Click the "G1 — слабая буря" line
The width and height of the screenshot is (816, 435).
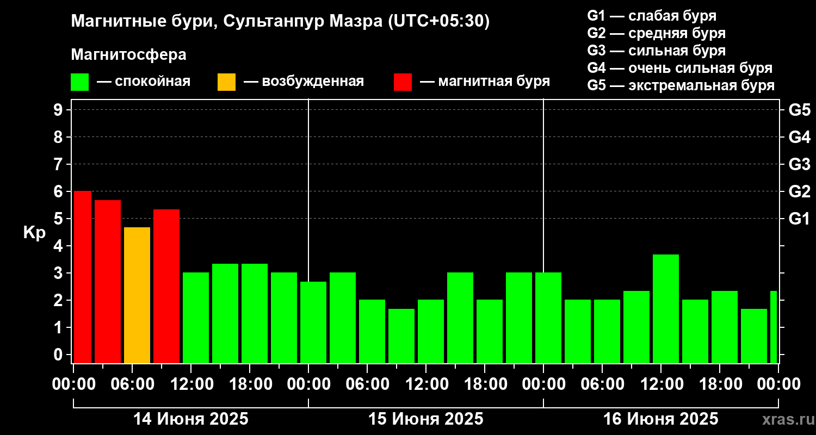(652, 16)
